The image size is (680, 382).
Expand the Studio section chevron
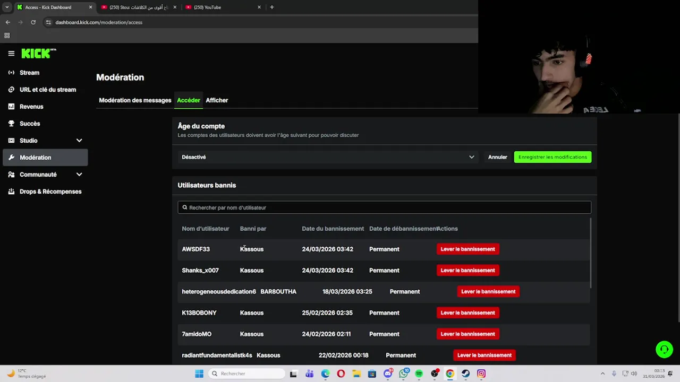coord(79,141)
